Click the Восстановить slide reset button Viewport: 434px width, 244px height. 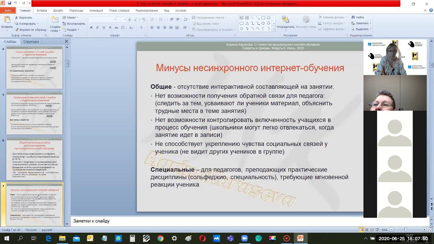(x=74, y=24)
